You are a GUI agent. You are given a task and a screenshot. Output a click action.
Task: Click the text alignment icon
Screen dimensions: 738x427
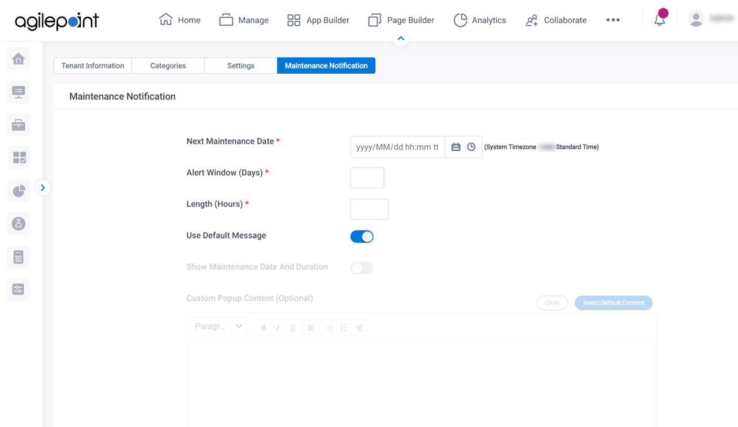311,328
